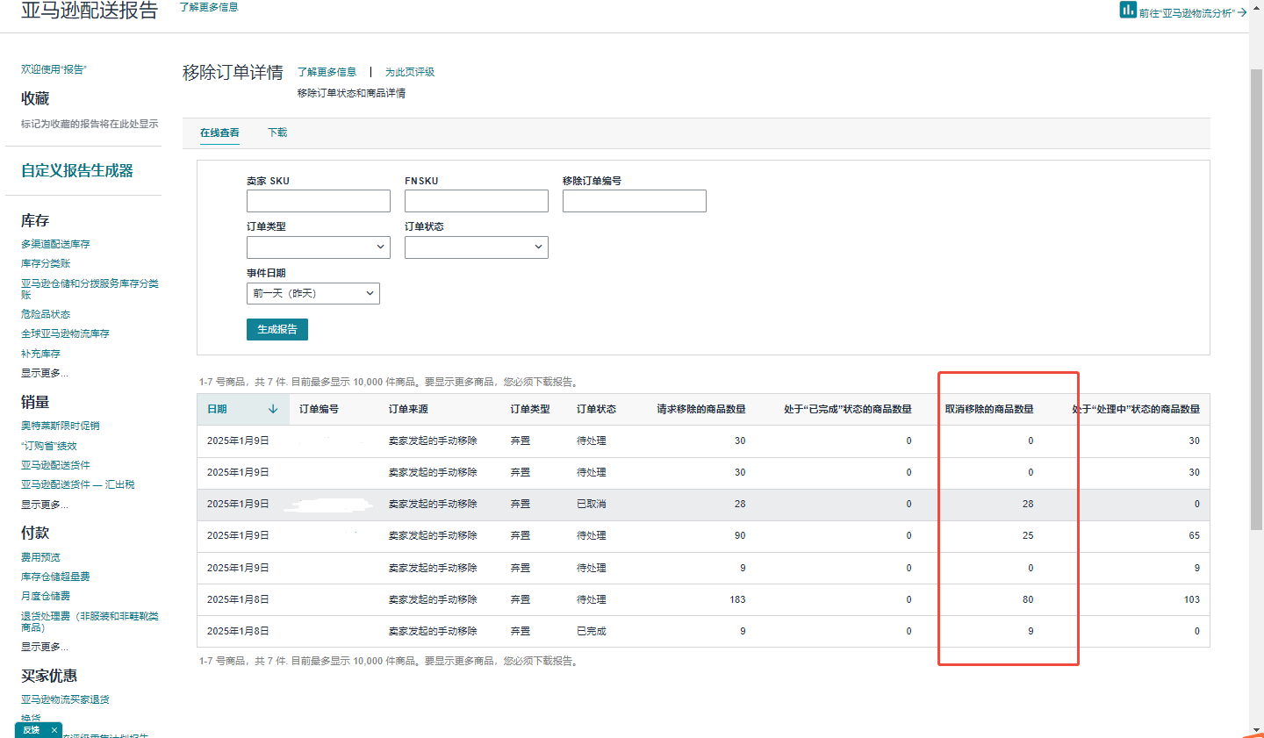The height and width of the screenshot is (738, 1264).
Task: Open 亚马逊配送货件 — 汇出税 link
Action: 78,484
